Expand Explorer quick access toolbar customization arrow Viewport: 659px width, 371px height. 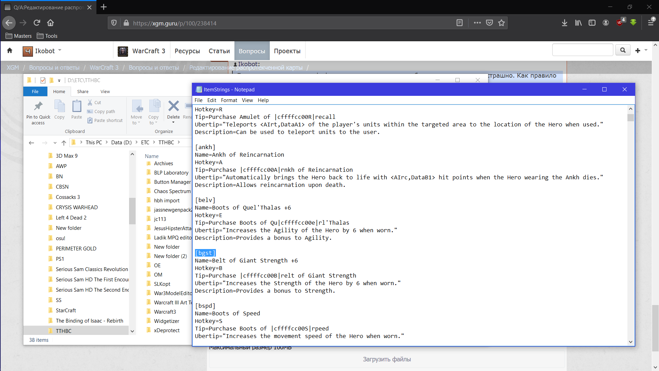point(59,80)
